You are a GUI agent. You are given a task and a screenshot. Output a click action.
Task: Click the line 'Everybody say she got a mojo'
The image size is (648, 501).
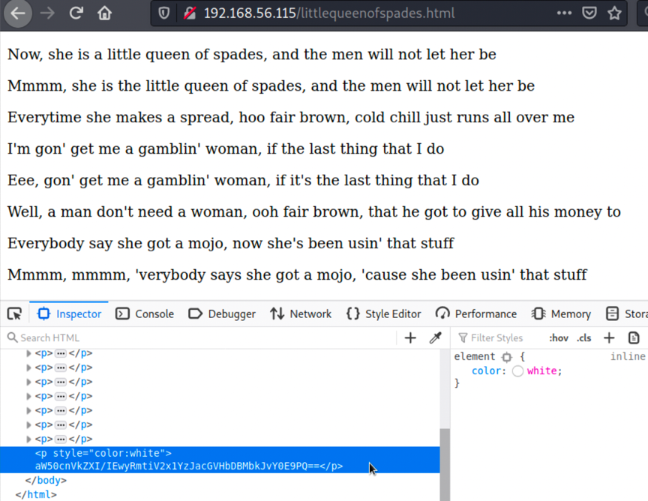pos(230,243)
